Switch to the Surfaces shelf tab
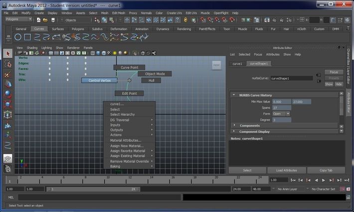The image size is (354, 212). click(58, 29)
